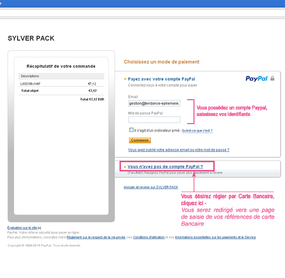This screenshot has width=285, height=278.
Task: Focus the Mot de passe PayPal field
Action: click(154, 120)
